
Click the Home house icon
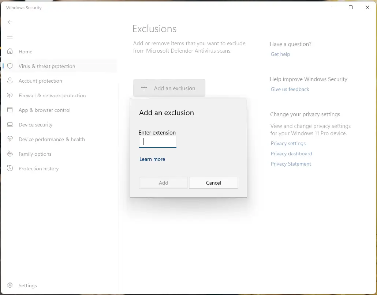pyautogui.click(x=10, y=51)
